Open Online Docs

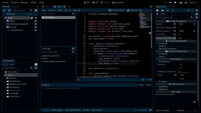coord(117,10)
